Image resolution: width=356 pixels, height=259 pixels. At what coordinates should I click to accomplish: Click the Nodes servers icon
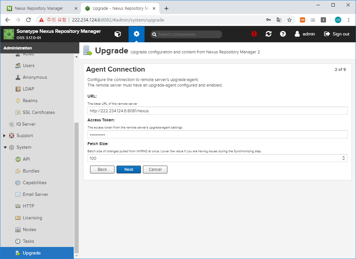18,230
